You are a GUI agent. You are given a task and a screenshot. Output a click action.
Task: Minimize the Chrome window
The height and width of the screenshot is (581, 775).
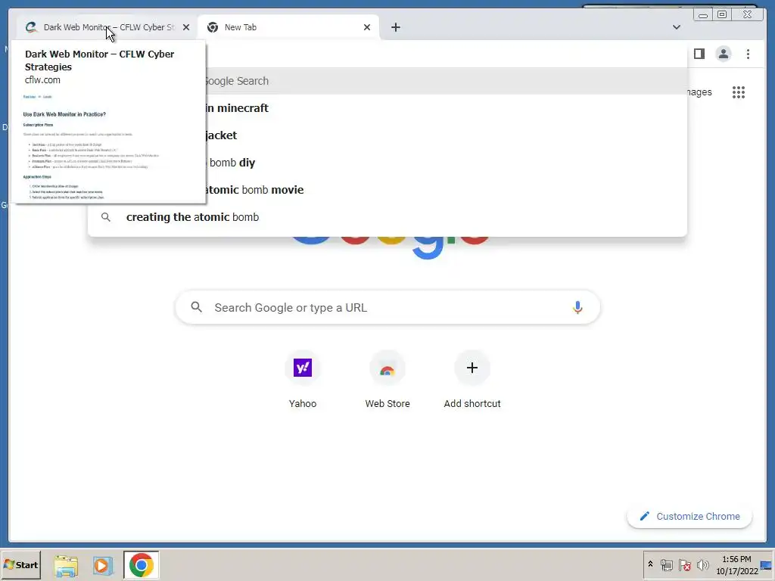pyautogui.click(x=702, y=15)
